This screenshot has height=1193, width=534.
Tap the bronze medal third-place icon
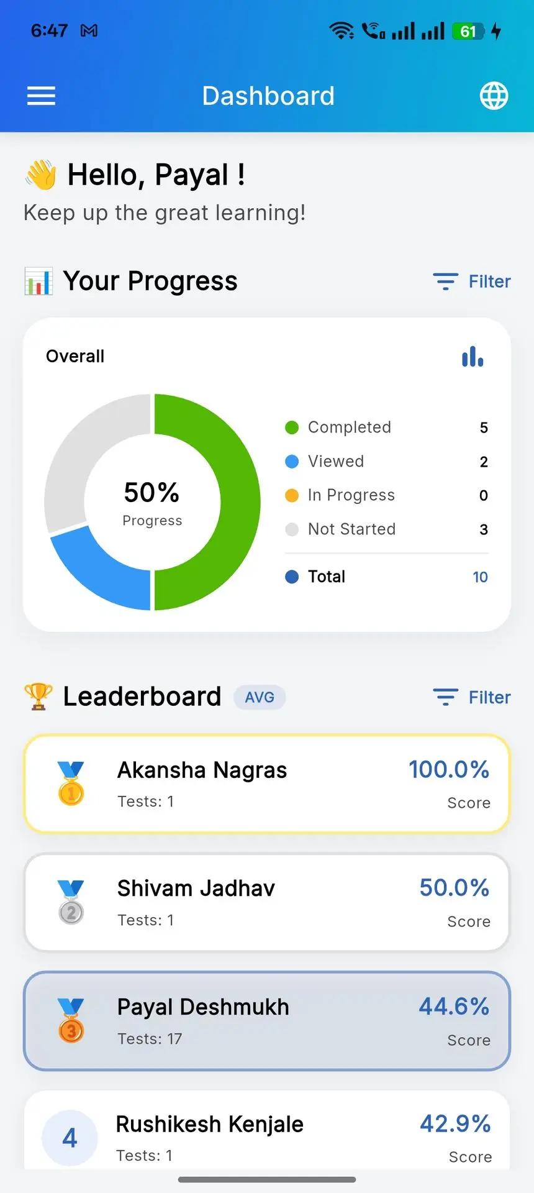pos(71,1020)
